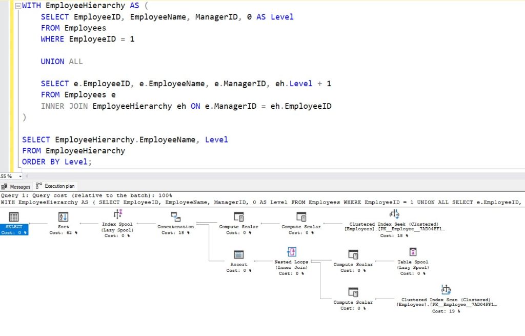
Task: Collapse the WITH EmployeeHierarchy code block
Action: (x=18, y=6)
